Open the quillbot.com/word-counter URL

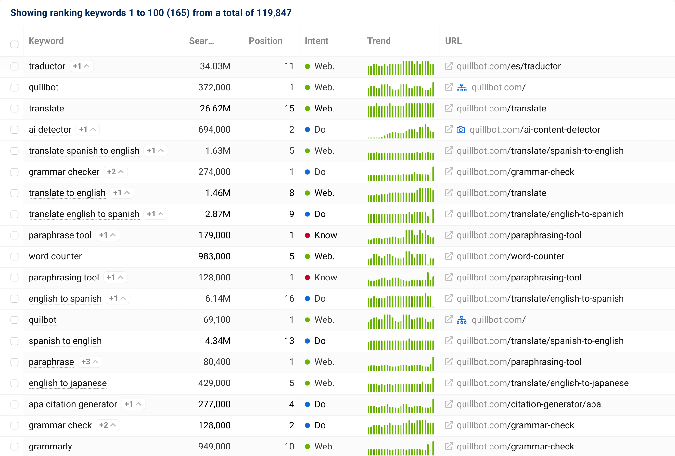[x=510, y=256]
